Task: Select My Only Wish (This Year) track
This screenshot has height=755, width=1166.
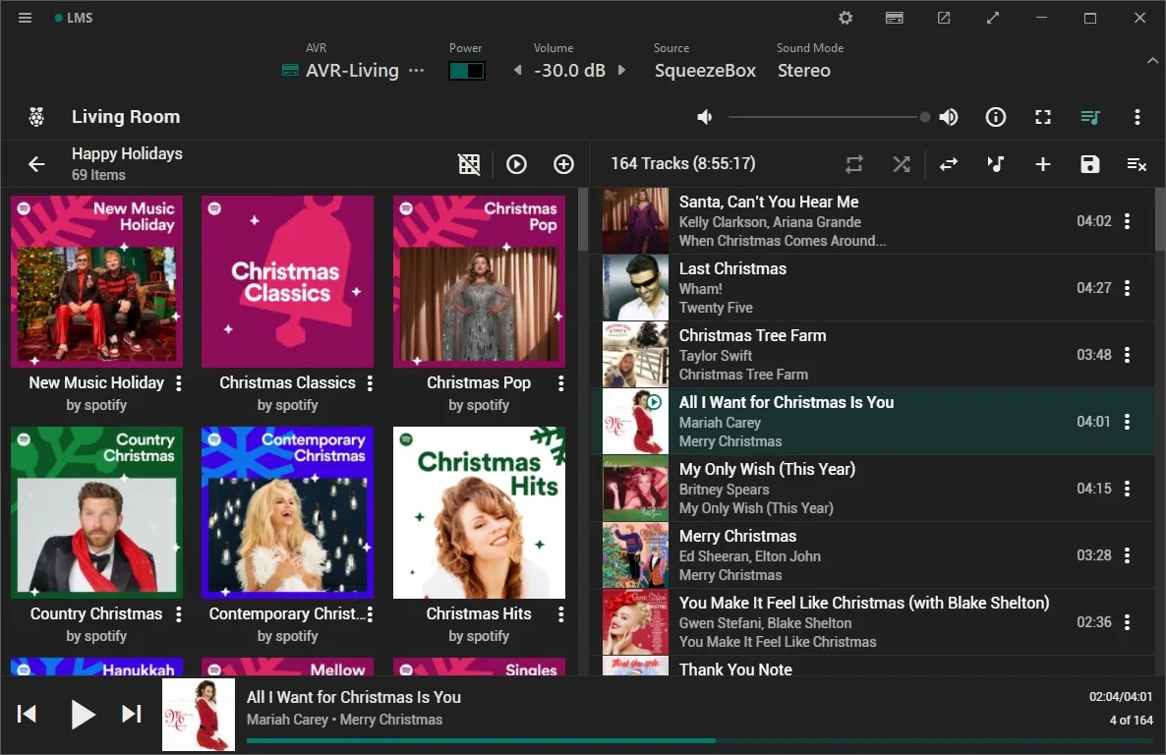Action: (874, 489)
